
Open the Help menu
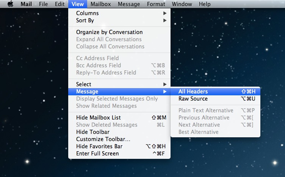click(205, 4)
